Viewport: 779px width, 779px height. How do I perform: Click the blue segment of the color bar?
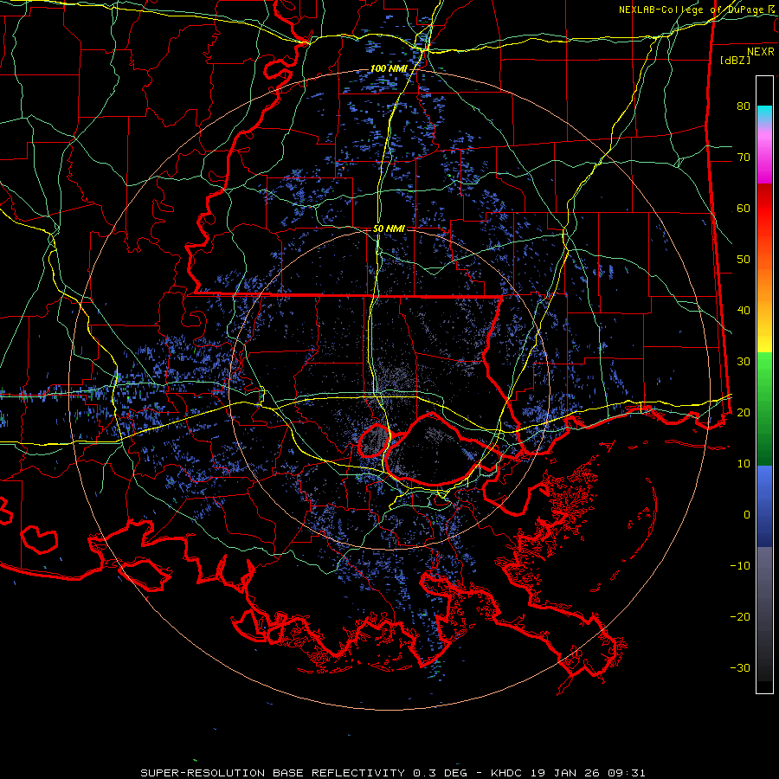pyautogui.click(x=764, y=506)
